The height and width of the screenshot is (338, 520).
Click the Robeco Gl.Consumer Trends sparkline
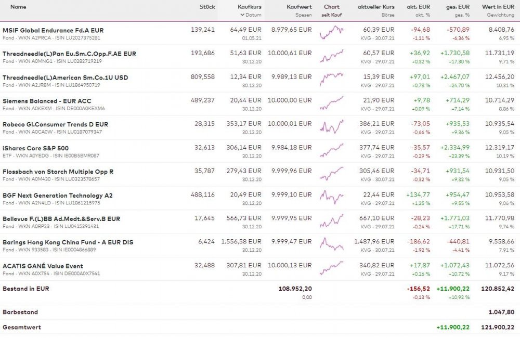(x=331, y=127)
